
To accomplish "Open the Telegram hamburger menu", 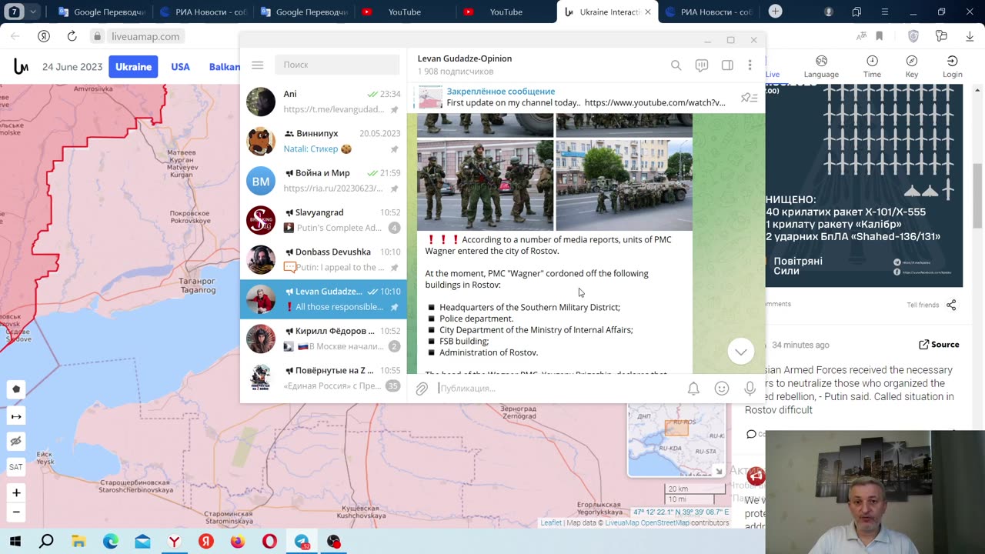I will pos(258,65).
